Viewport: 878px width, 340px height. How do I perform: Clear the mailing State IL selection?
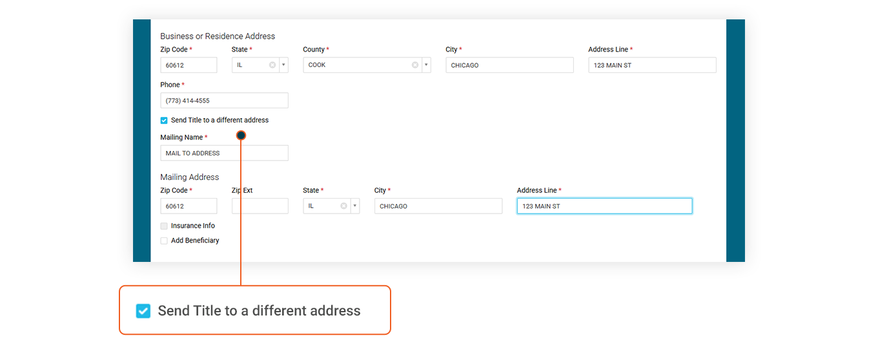pos(343,206)
